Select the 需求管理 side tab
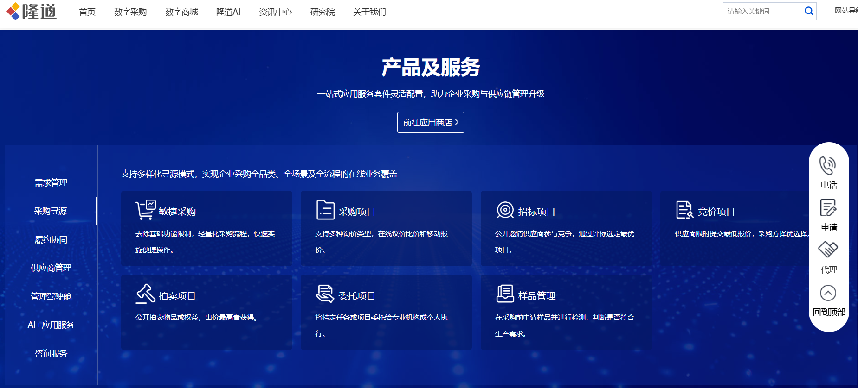Screen dimensions: 858x388 click(51, 183)
